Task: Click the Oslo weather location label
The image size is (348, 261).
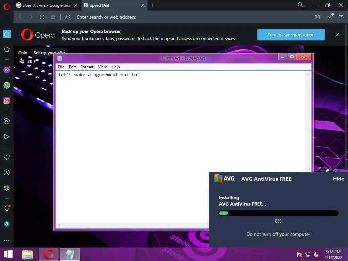Action: pos(23,53)
